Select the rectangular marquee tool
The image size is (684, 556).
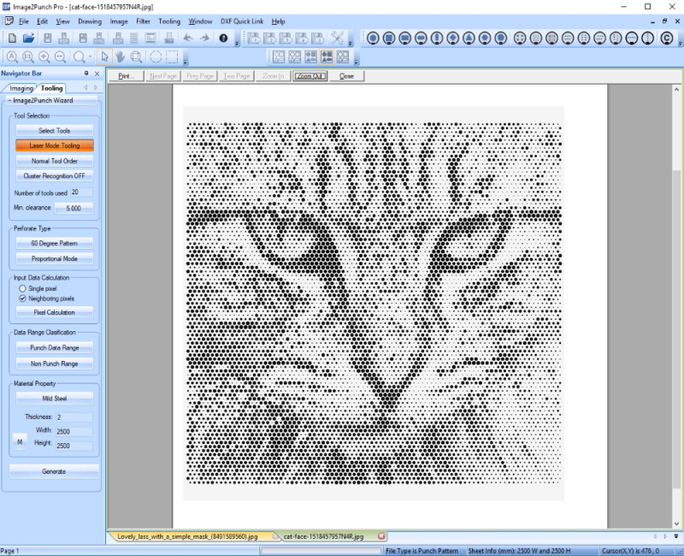172,56
